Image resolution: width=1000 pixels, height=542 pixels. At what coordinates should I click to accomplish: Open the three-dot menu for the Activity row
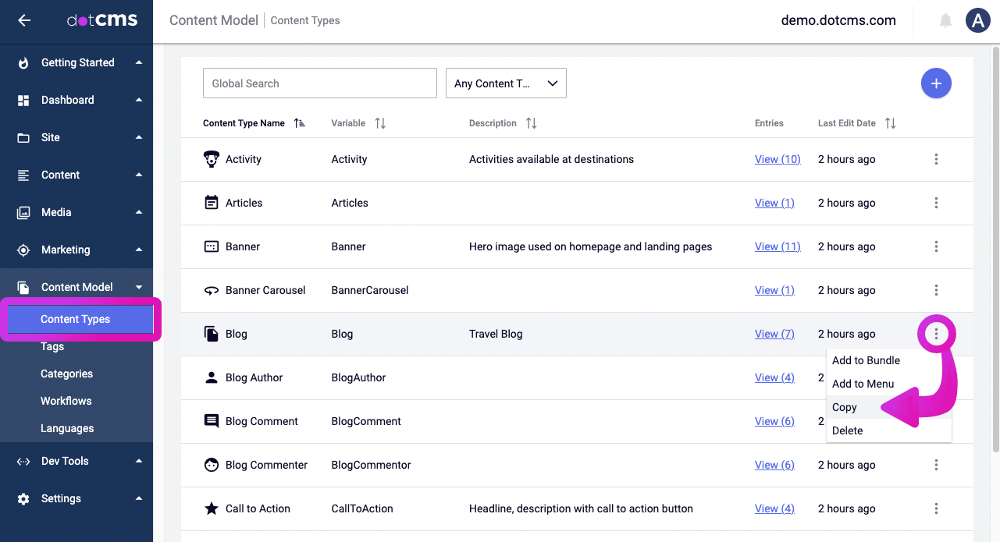[936, 159]
